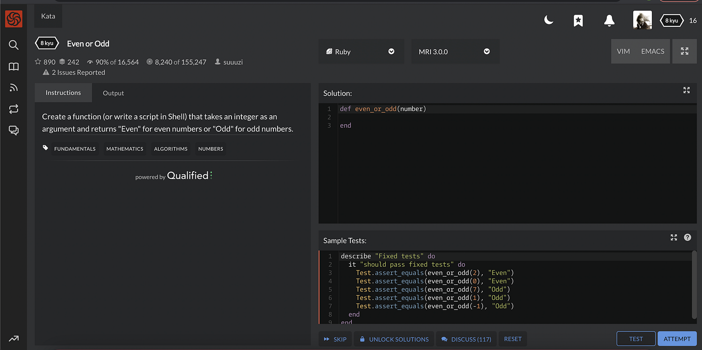Open collections via the bookmark icon
The height and width of the screenshot is (350, 702).
click(x=578, y=20)
